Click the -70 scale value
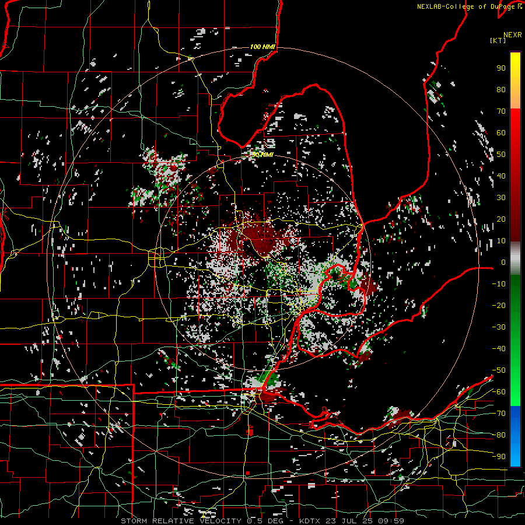Image resolution: width=525 pixels, height=525 pixels. coord(499,414)
